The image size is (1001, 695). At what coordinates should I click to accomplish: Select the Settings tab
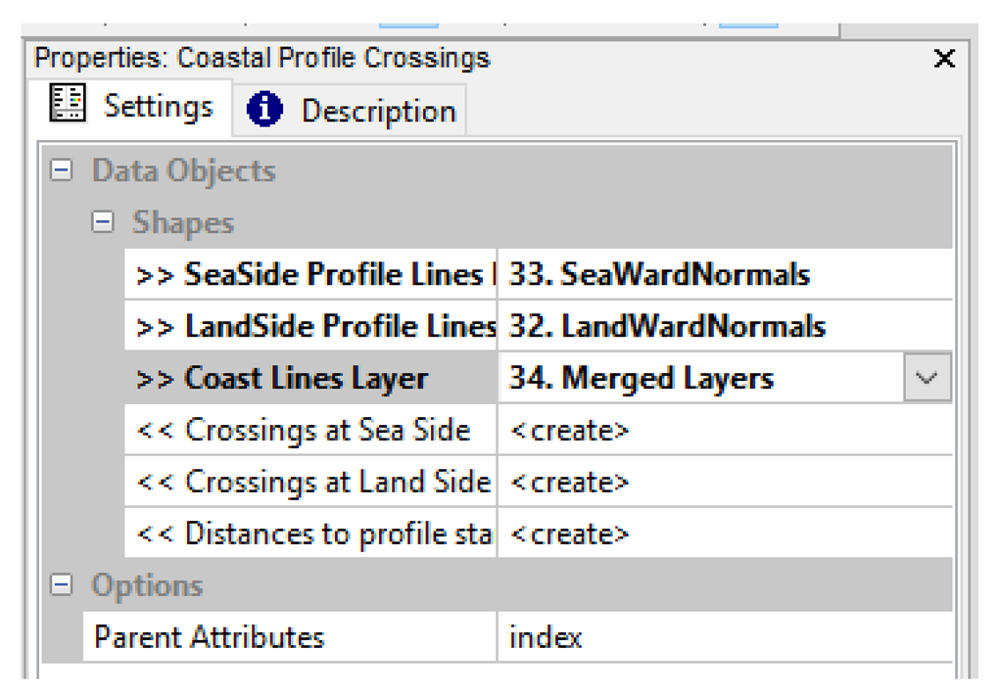pyautogui.click(x=158, y=105)
